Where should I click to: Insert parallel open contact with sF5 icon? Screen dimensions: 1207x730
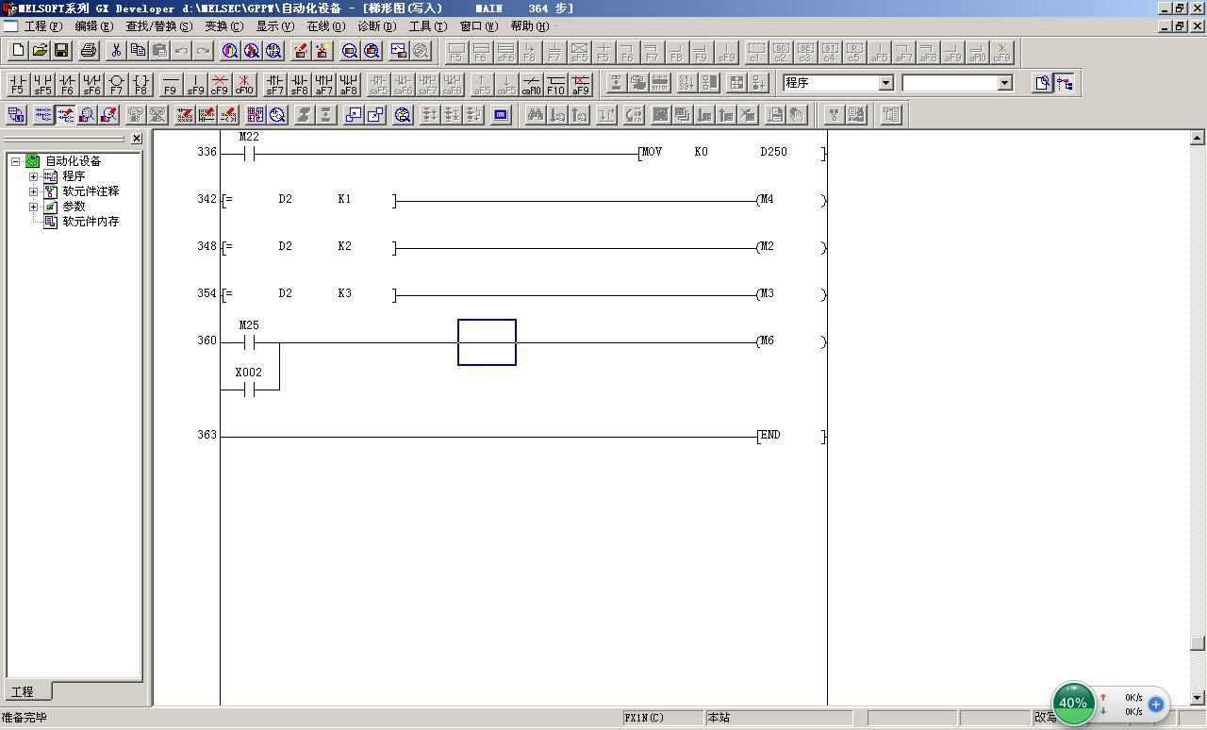click(42, 84)
